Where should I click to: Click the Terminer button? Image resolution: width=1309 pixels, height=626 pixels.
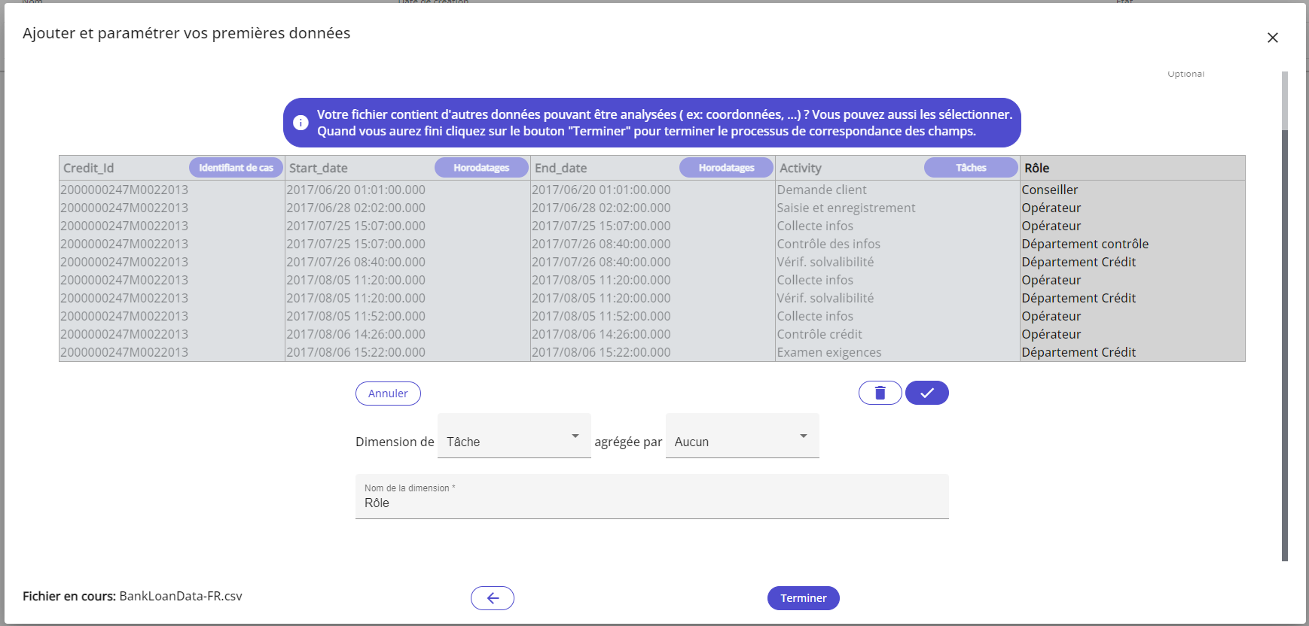click(x=803, y=598)
